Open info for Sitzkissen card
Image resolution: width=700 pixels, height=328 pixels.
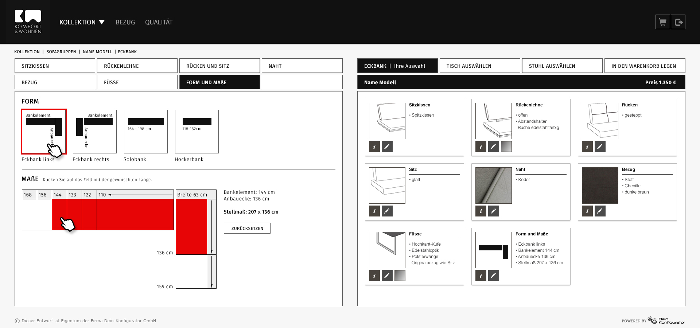pos(374,147)
